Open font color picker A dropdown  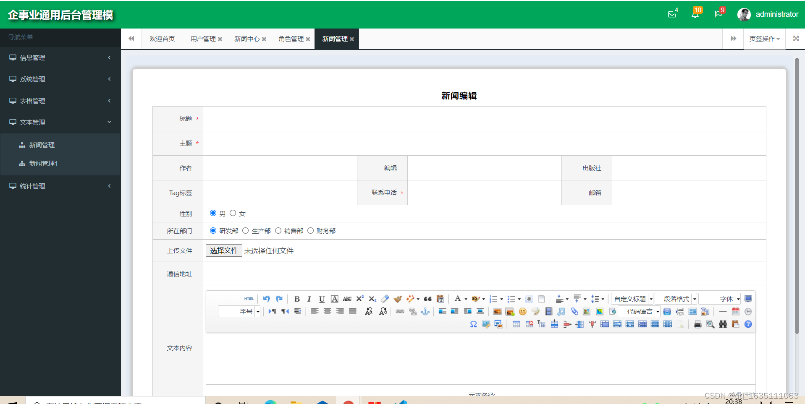tap(461, 299)
